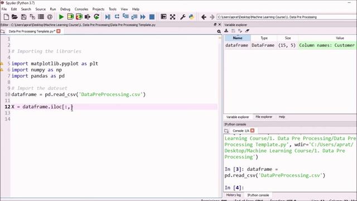Click the Save all files icon
This screenshot has height=201, width=357.
click(x=32, y=17)
